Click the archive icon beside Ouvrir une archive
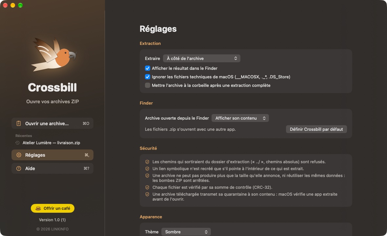Image resolution: width=387 pixels, height=236 pixels. (x=18, y=123)
